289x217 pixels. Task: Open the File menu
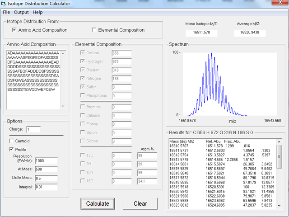(6, 12)
